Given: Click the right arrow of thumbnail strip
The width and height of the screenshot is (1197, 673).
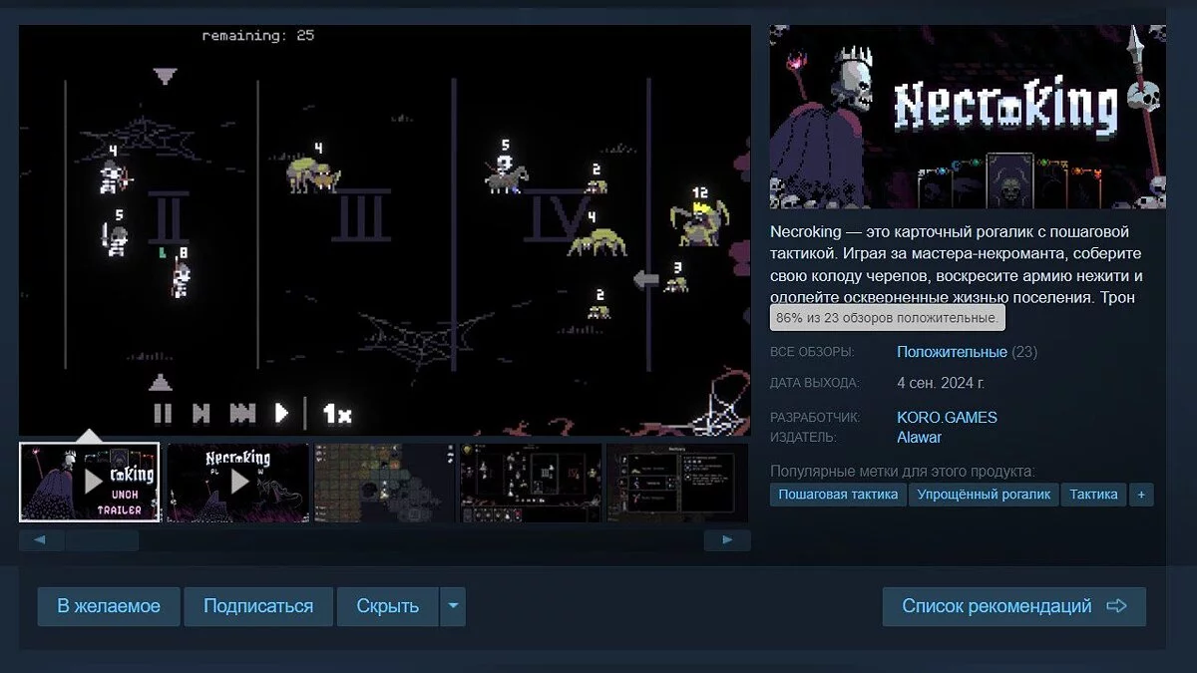Looking at the screenshot, I should click(727, 540).
